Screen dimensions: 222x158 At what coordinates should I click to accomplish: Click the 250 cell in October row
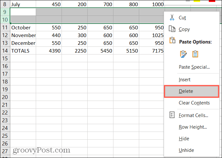point(75,27)
